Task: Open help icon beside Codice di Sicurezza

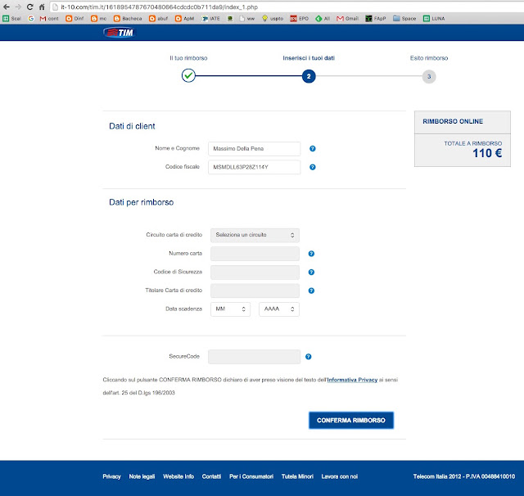Action: point(311,273)
